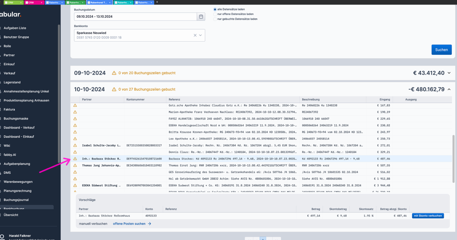
Task: Select the fabby.AI sidebar icon
Action: [x=2, y=154]
